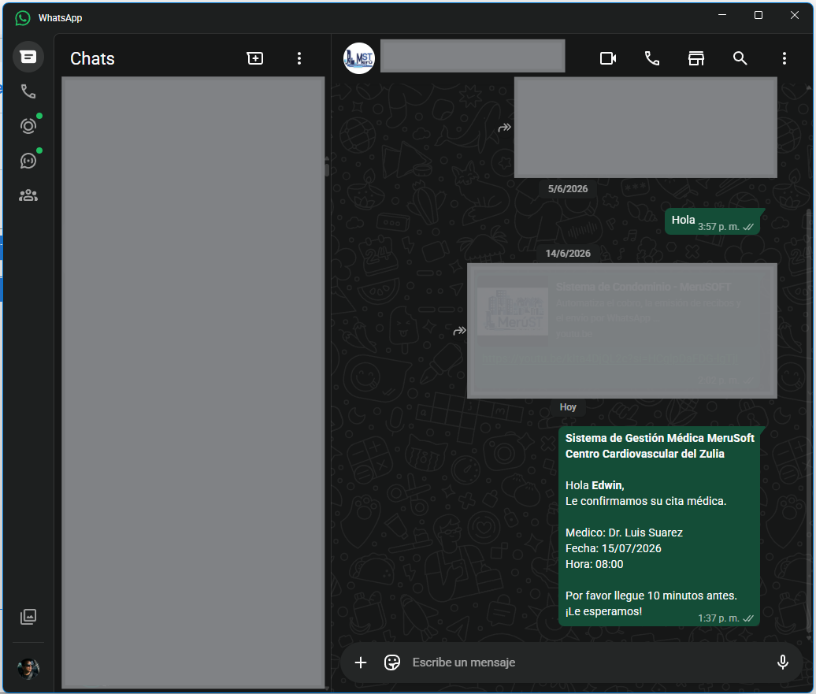This screenshot has width=816, height=694.
Task: Start a voice call
Action: click(x=652, y=58)
